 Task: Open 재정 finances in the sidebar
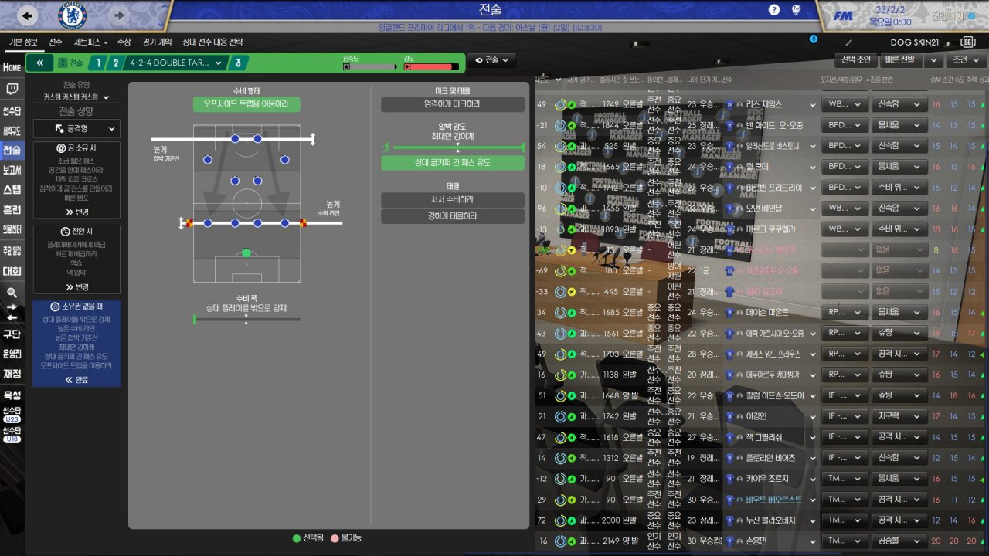pyautogui.click(x=12, y=374)
